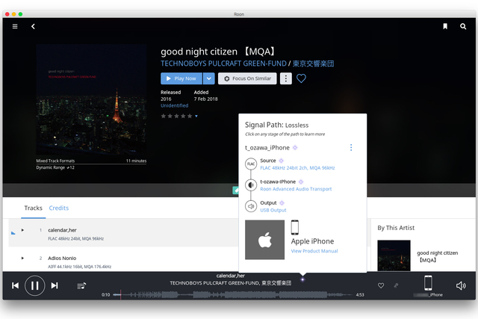Go back with the left arrow
Viewport: 478px width, 319px height.
(x=33, y=26)
